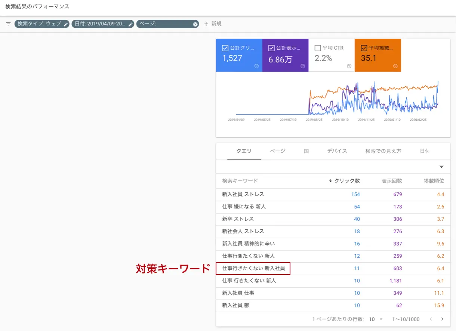456x331 pixels.
Task: Open the help tooltip on 平均掲載順位 card
Action: [x=395, y=66]
